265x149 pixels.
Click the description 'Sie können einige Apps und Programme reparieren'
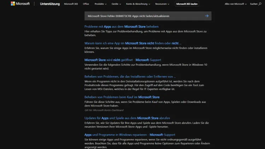tap(147, 143)
